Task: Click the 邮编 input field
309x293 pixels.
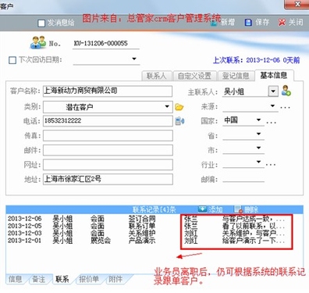Action: pyautogui.click(x=243, y=179)
